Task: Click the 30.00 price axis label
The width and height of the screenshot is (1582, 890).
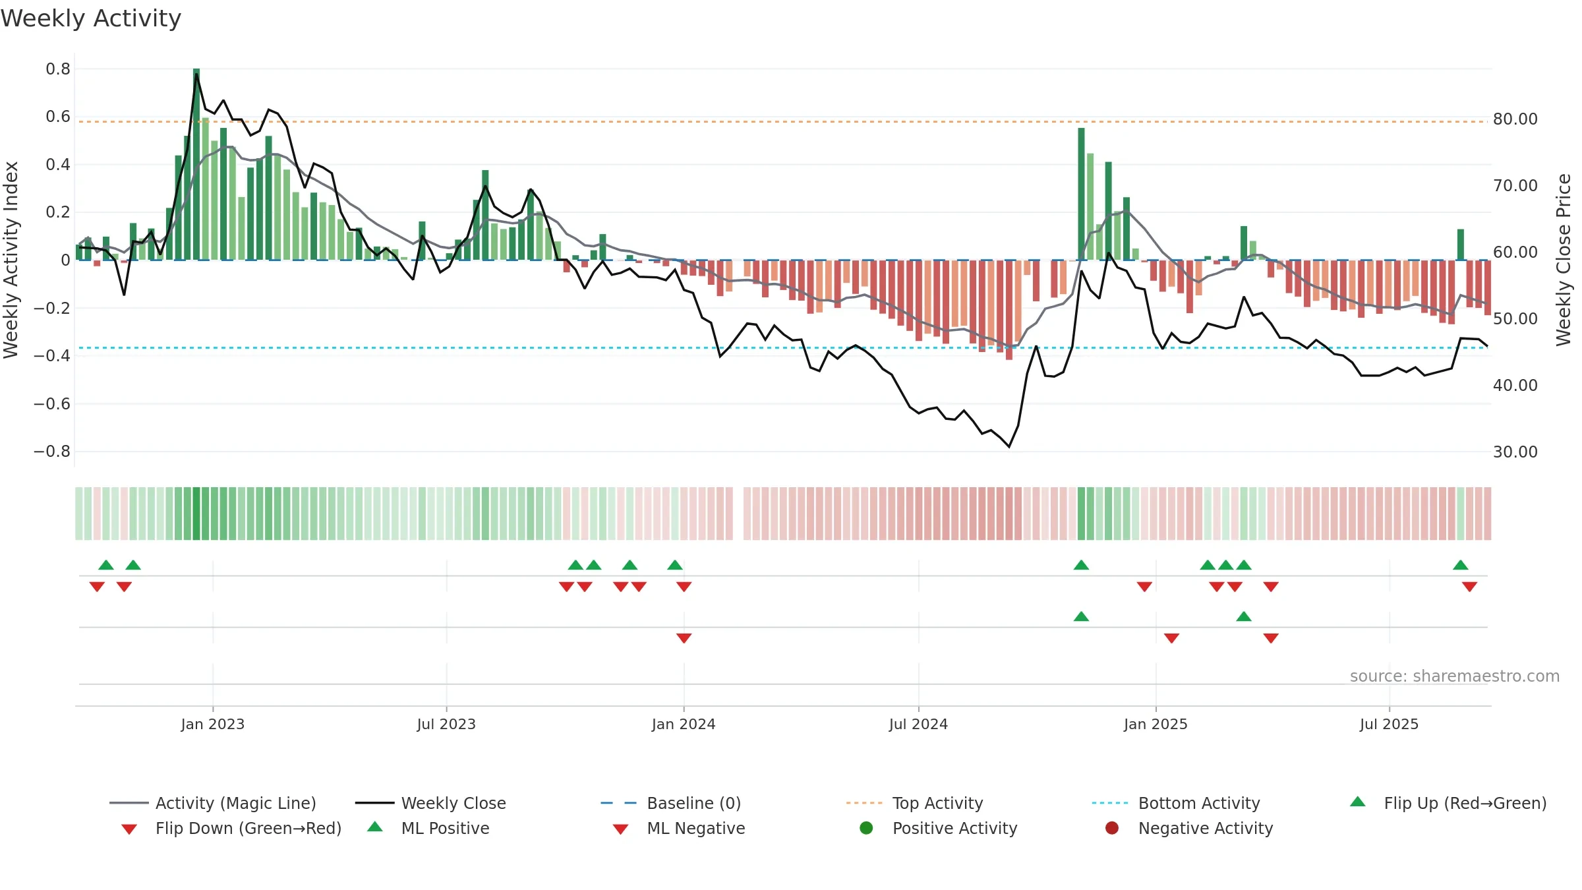Action: [1515, 452]
